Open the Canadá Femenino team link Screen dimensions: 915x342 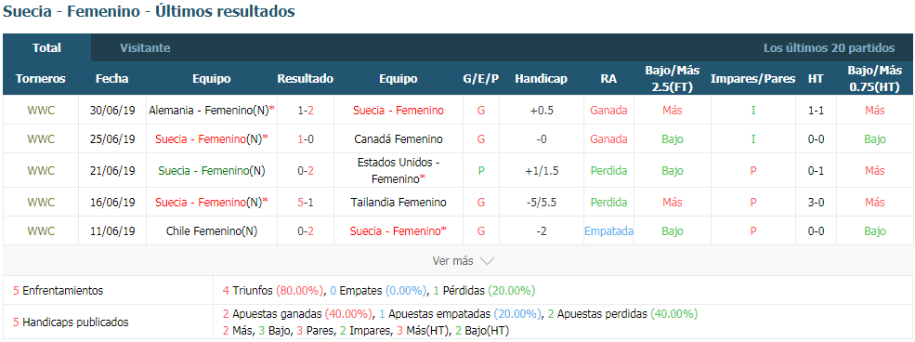coord(398,139)
